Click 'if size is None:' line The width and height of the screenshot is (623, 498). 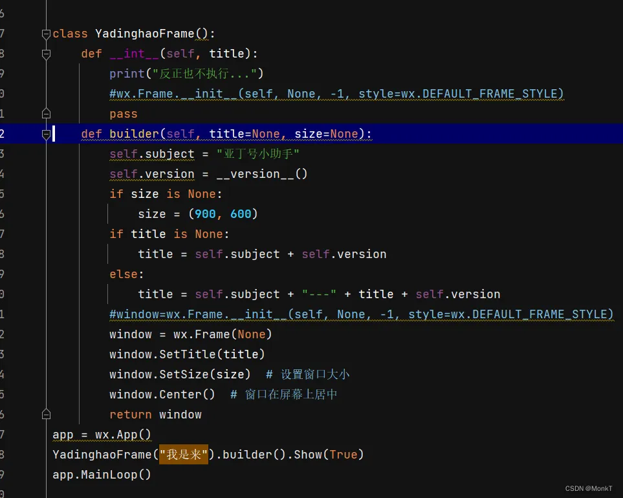click(166, 194)
